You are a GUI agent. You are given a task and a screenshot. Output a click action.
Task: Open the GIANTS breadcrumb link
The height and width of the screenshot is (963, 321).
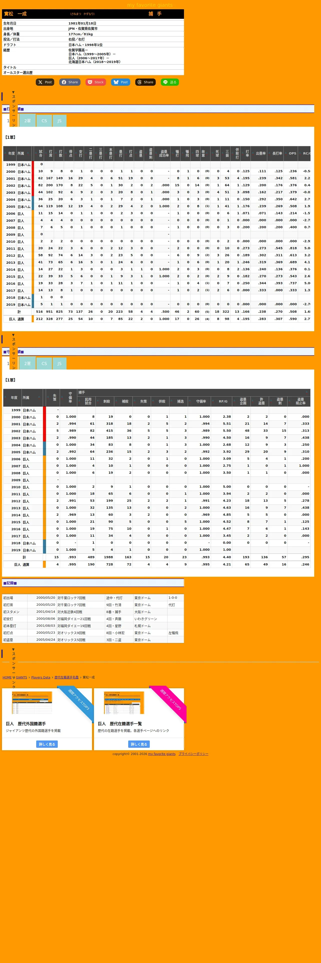point(21,677)
